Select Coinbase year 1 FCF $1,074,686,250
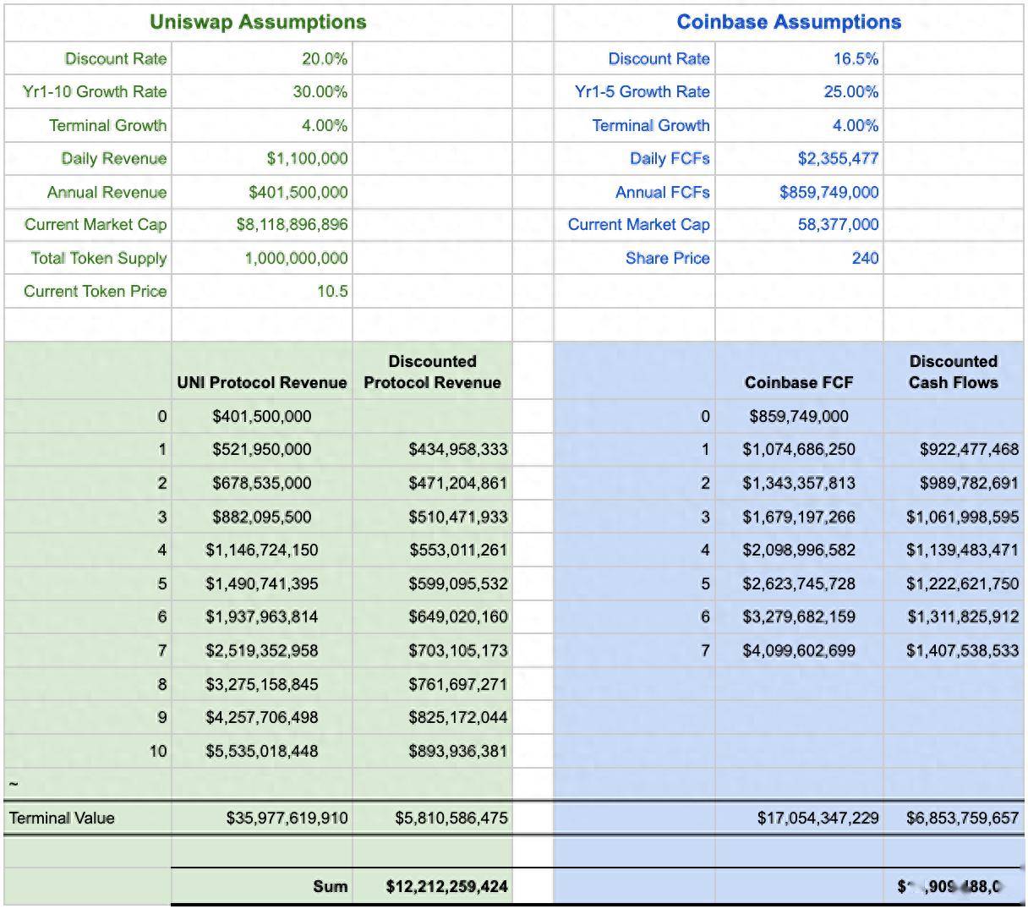This screenshot has height=909, width=1028. [x=799, y=449]
